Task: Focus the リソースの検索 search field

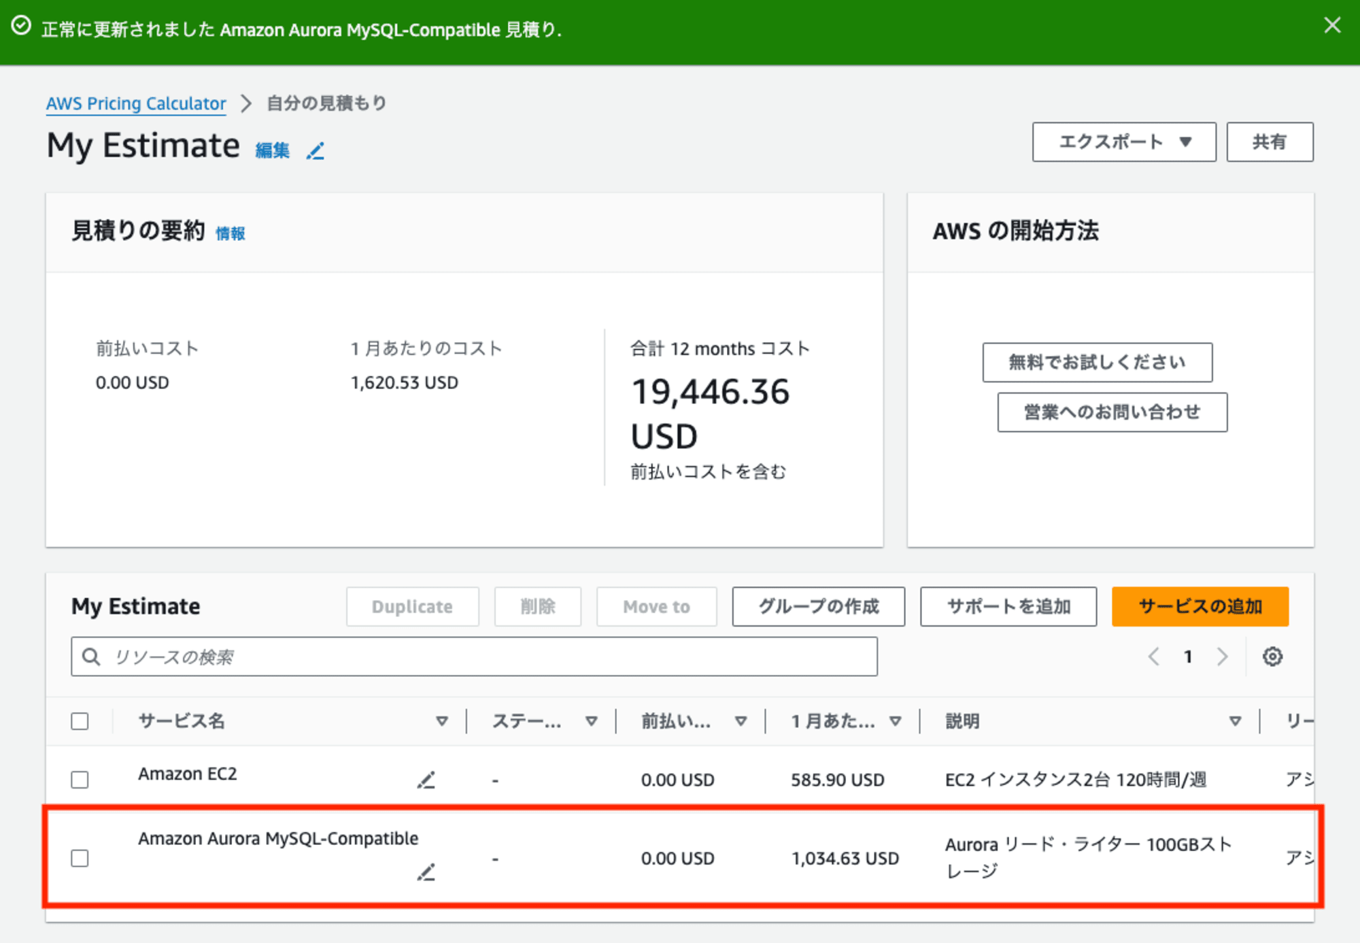Action: [474, 657]
